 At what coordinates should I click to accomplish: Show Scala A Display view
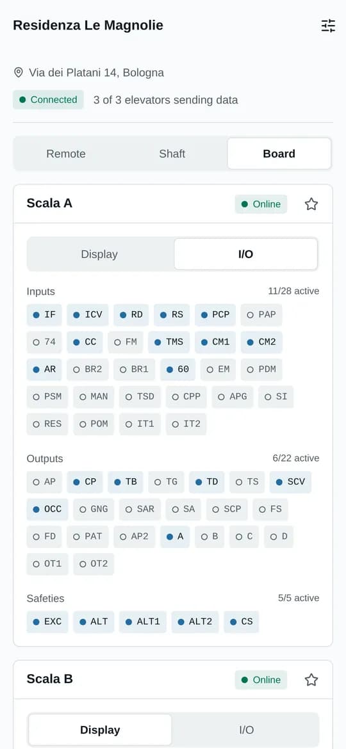coord(99,254)
